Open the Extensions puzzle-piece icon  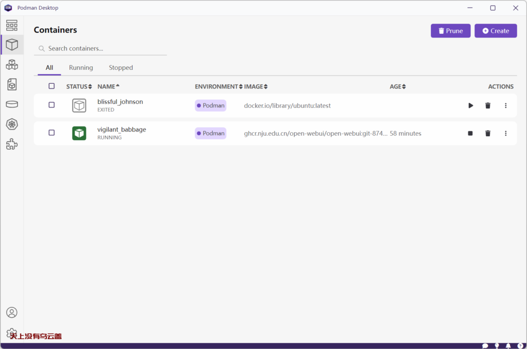pos(12,144)
